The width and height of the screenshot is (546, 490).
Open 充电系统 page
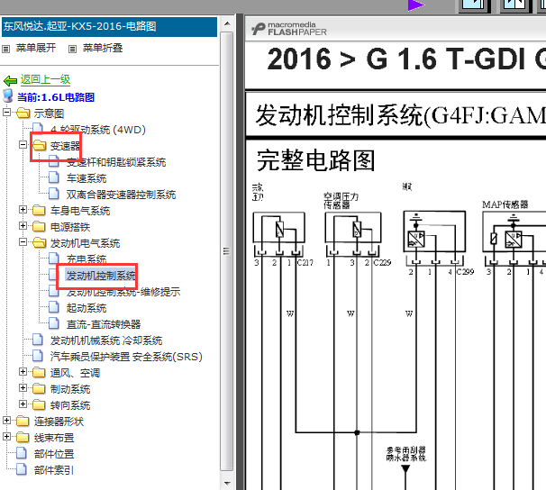[86, 259]
